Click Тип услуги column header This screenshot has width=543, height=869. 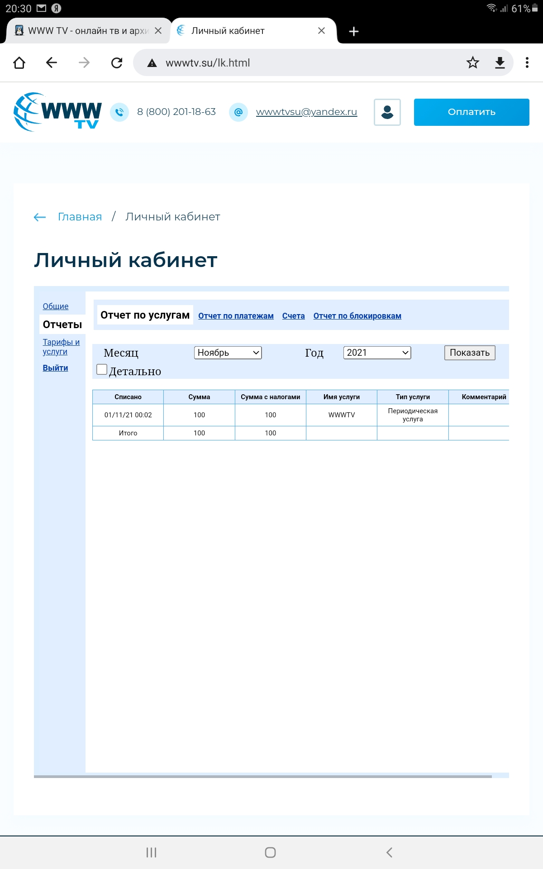click(413, 397)
